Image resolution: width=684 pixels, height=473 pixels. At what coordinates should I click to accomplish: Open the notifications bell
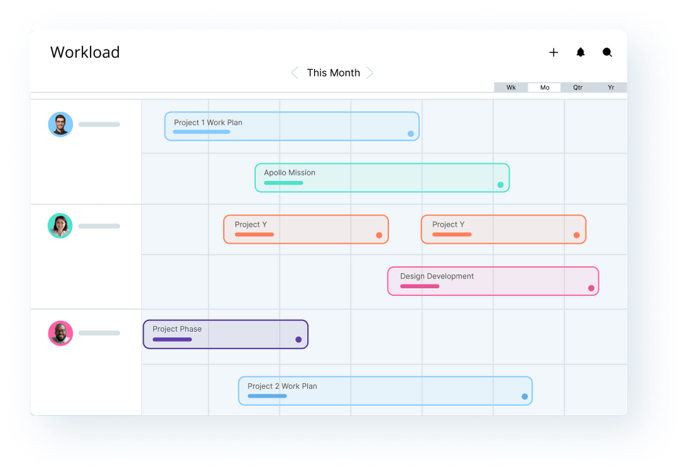click(581, 53)
